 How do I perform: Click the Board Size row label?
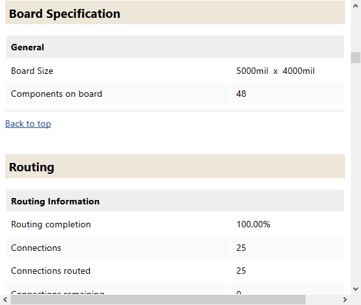32,71
